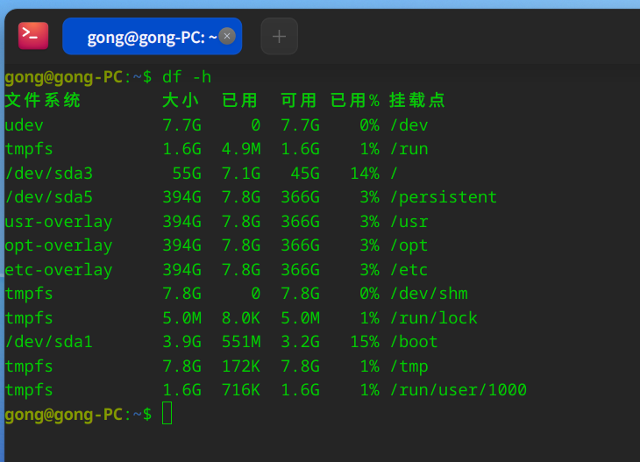Click the 3.9G size value

(x=182, y=342)
